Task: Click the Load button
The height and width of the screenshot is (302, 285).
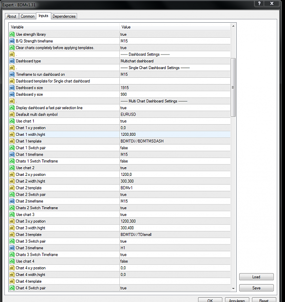Action: 256,277
